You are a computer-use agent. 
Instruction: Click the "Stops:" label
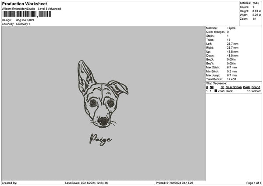click(210, 36)
